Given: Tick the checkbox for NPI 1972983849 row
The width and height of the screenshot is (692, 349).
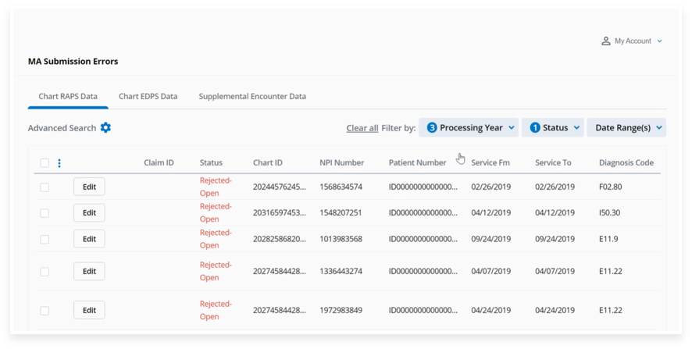Looking at the screenshot, I should pos(45,311).
